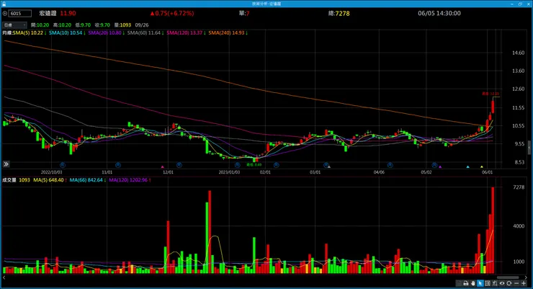
Task: Click the monthly marker after 03/01
Action: pyautogui.click(x=326, y=165)
